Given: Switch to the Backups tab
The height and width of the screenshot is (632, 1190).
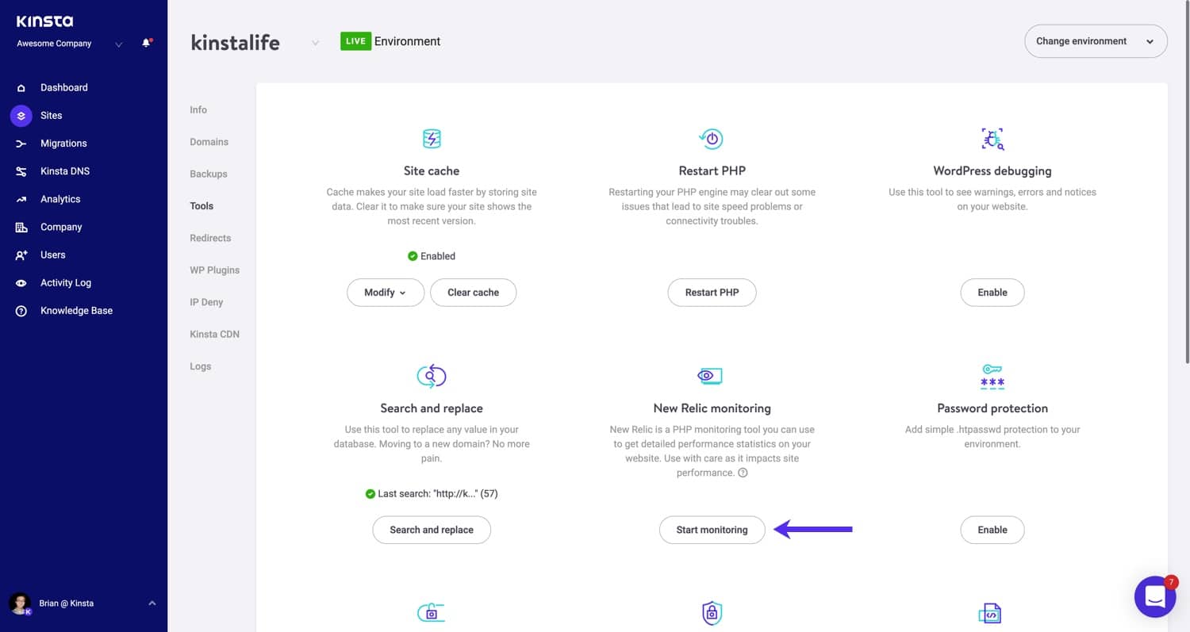Looking at the screenshot, I should coord(209,174).
